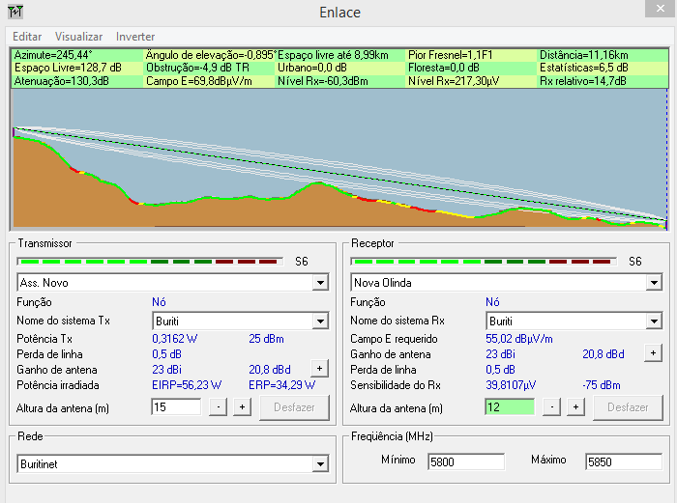
Task: Increase receiver antenna height with plus button
Action: [575, 407]
